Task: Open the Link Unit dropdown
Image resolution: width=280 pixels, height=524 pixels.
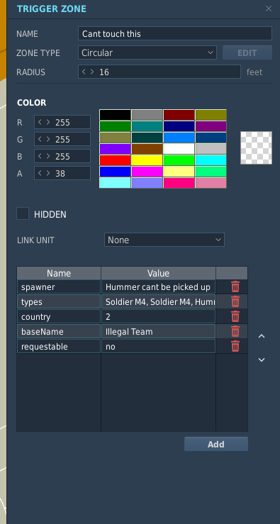Action: [x=164, y=240]
